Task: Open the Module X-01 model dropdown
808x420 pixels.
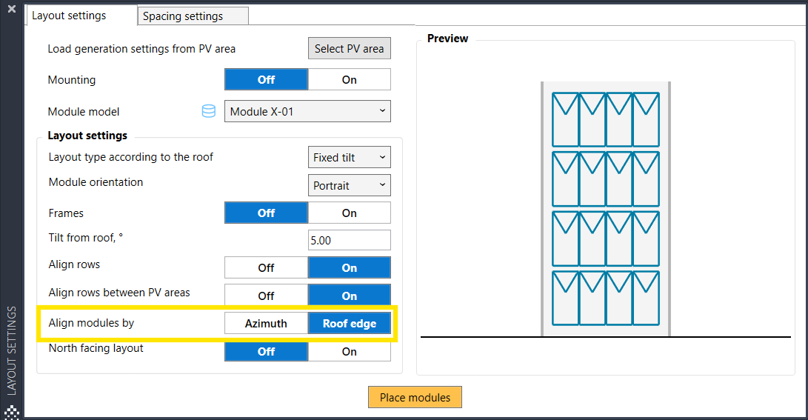Action: 307,111
